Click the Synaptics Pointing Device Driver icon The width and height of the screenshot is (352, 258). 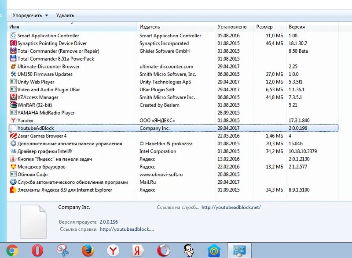pos(13,43)
